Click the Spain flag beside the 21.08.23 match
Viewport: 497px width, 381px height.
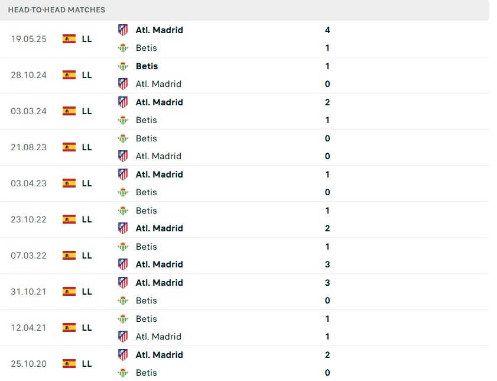(69, 147)
